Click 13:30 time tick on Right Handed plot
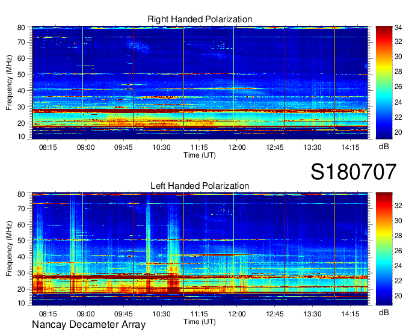Viewport: 409px width, 332px height. (312, 147)
